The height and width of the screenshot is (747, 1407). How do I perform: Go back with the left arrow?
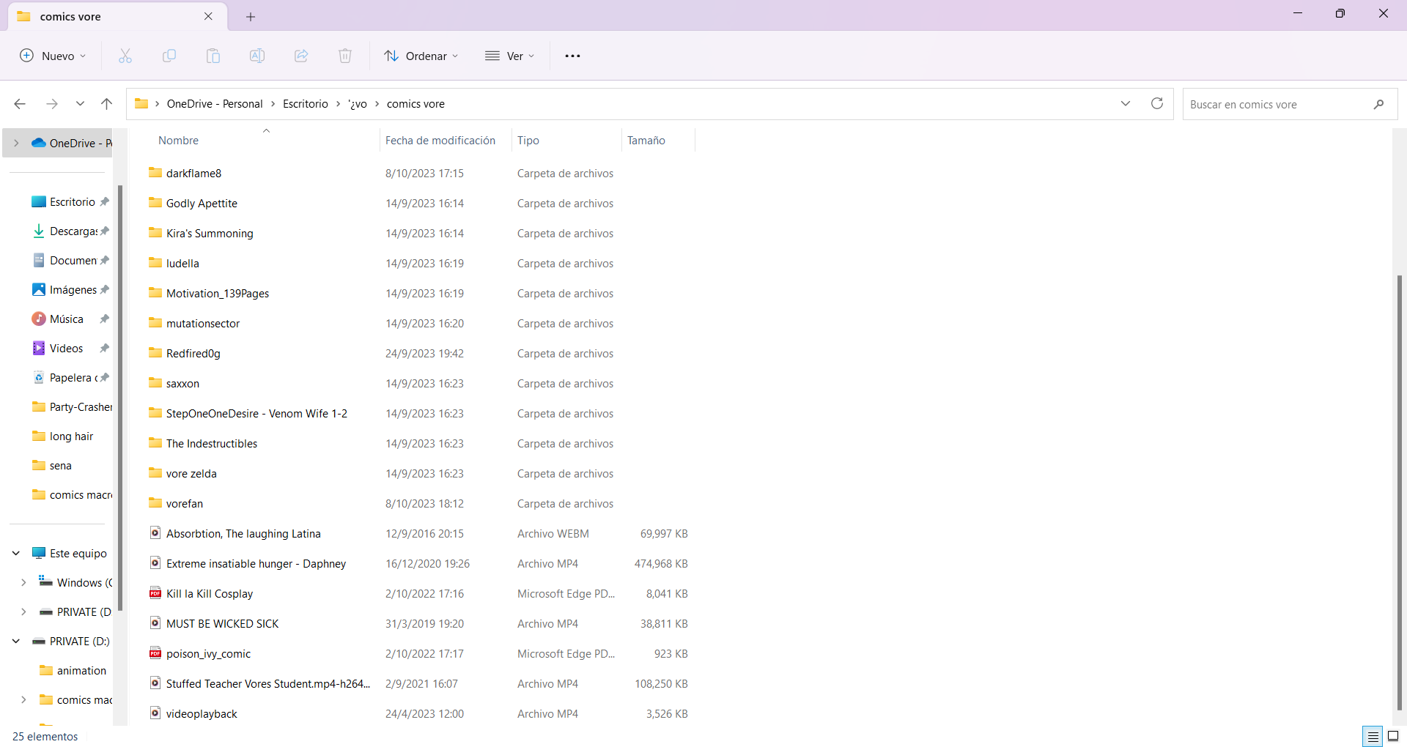(20, 104)
